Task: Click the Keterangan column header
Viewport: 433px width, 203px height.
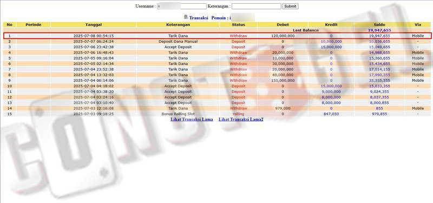Action: point(178,24)
